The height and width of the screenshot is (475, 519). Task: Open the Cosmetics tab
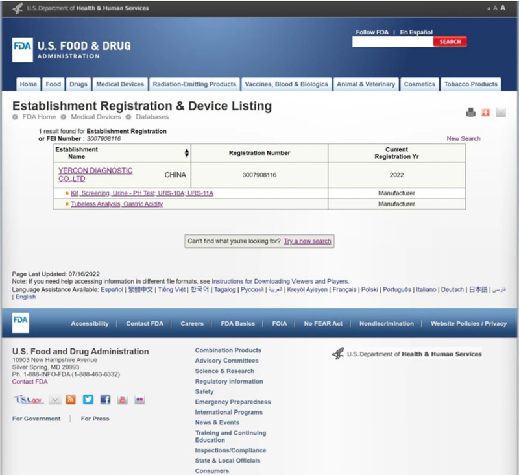coord(420,84)
